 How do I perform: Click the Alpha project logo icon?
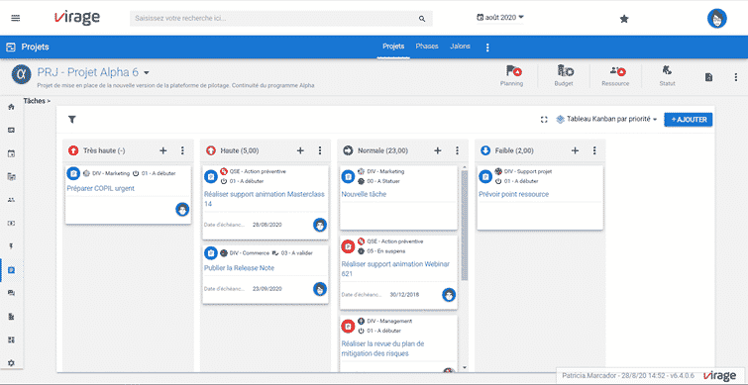click(x=21, y=75)
